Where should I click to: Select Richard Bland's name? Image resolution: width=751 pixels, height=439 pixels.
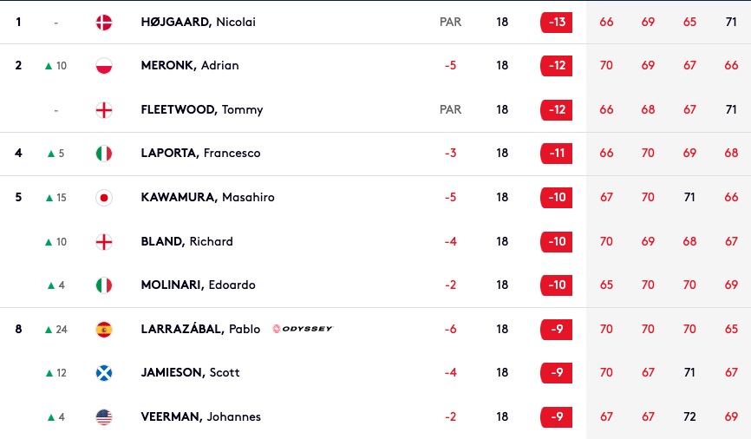click(x=186, y=241)
